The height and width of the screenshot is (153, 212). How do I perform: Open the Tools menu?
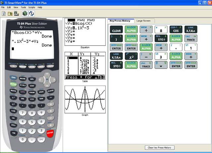23,7
